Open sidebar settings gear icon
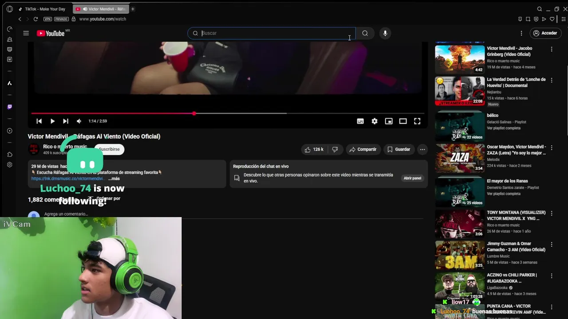The height and width of the screenshot is (319, 568). coord(9,165)
